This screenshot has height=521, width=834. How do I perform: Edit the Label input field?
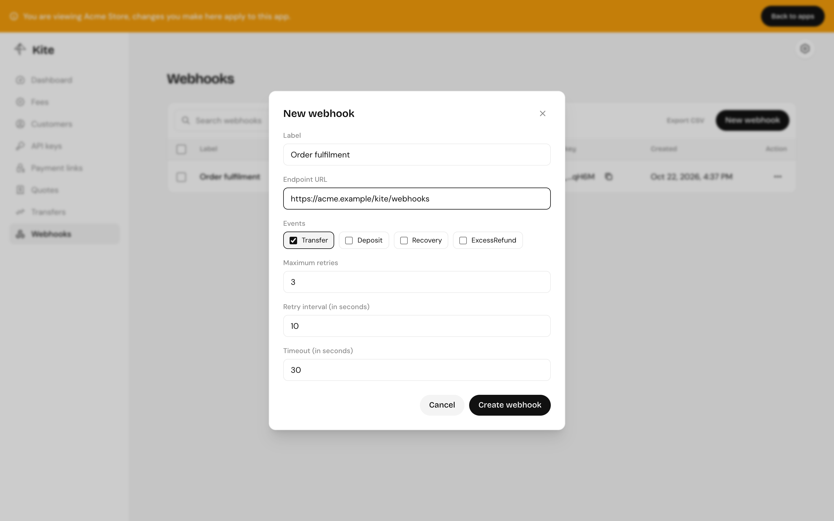coord(417,154)
